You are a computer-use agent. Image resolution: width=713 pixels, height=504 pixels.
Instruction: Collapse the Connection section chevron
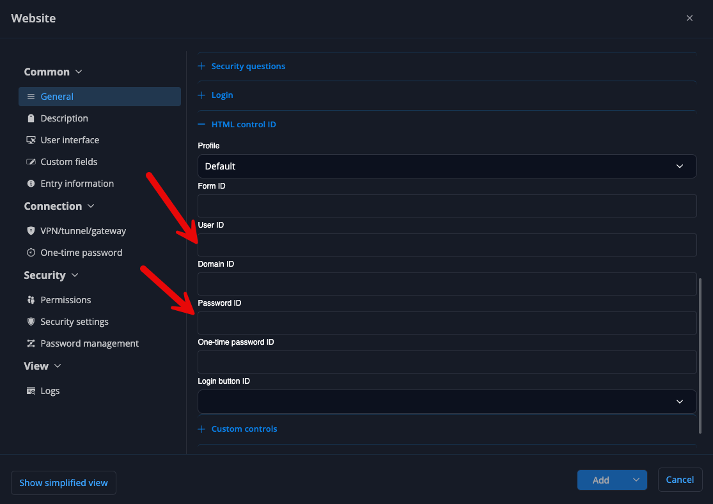91,206
